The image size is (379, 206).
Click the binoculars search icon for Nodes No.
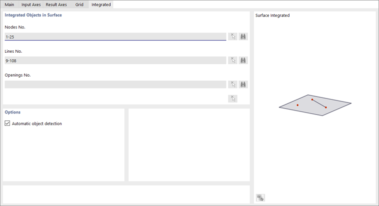click(x=243, y=36)
